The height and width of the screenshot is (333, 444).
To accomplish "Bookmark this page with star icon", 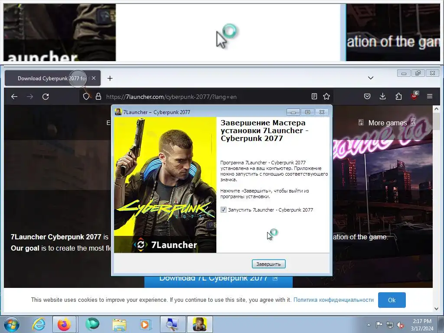I will pyautogui.click(x=326, y=97).
